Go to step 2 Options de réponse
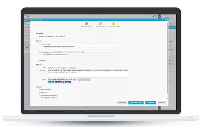The width and height of the screenshot is (203, 127). click(101, 24)
